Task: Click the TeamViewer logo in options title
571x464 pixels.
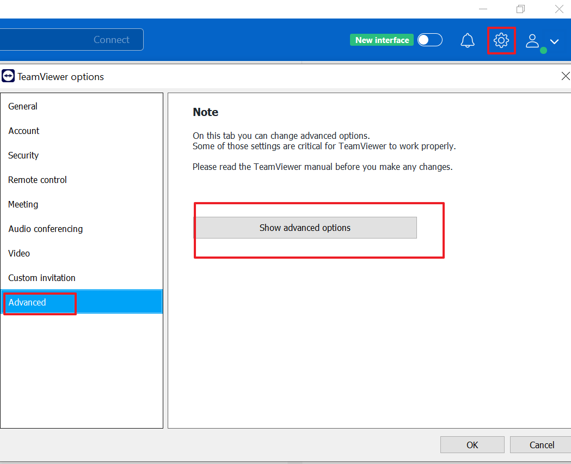Action: tap(8, 76)
